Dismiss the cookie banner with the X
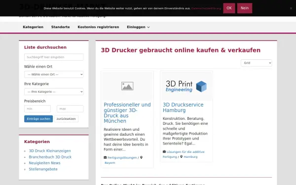Image resolution: width=296 pixels, height=185 pixels. coord(291,8)
